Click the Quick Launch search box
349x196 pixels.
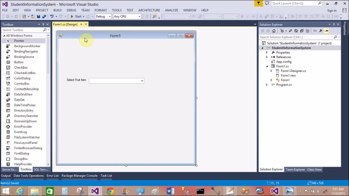point(294,3)
